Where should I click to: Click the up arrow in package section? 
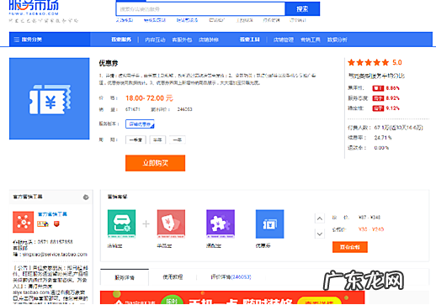point(320,218)
